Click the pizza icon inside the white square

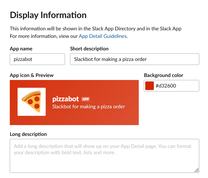tap(31, 102)
